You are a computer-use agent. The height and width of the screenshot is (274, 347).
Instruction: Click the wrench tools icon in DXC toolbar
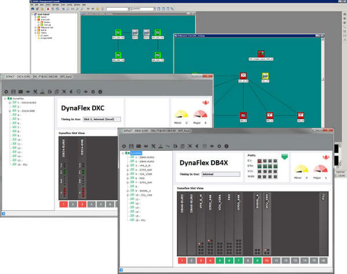pos(34,91)
